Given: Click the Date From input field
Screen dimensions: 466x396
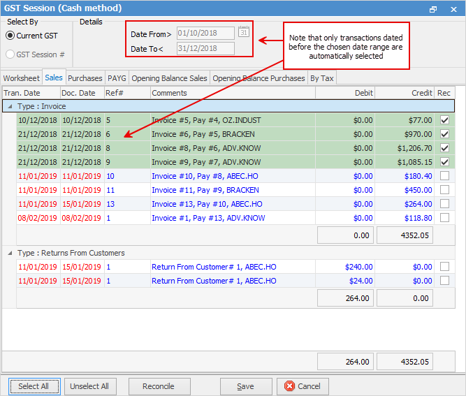Looking at the screenshot, I should coord(205,33).
